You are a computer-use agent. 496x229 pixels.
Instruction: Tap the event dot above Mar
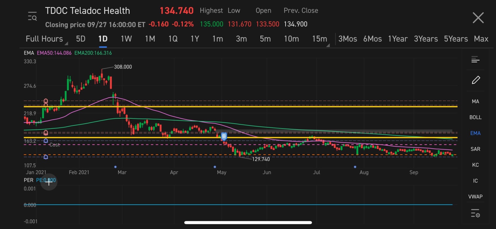pos(116,167)
